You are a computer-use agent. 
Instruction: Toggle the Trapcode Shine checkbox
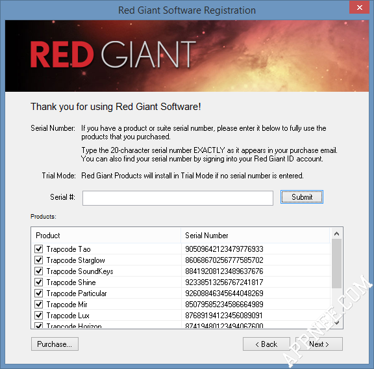(x=39, y=282)
